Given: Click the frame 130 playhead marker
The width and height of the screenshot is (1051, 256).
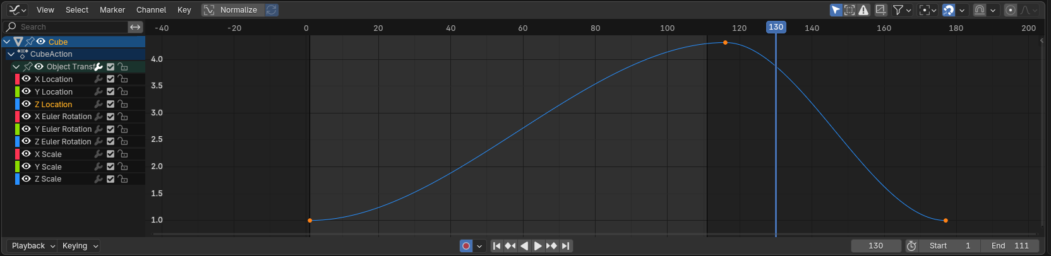Looking at the screenshot, I should point(776,27).
